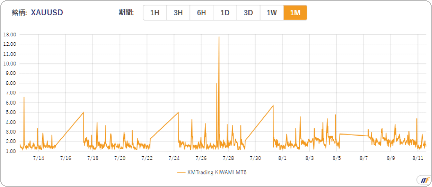Click the 12.00 y-axis value
This screenshot has height=187, width=432.
click(10, 44)
